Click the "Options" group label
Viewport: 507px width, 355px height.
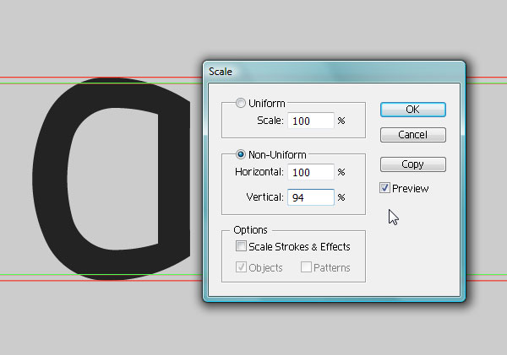(x=251, y=230)
